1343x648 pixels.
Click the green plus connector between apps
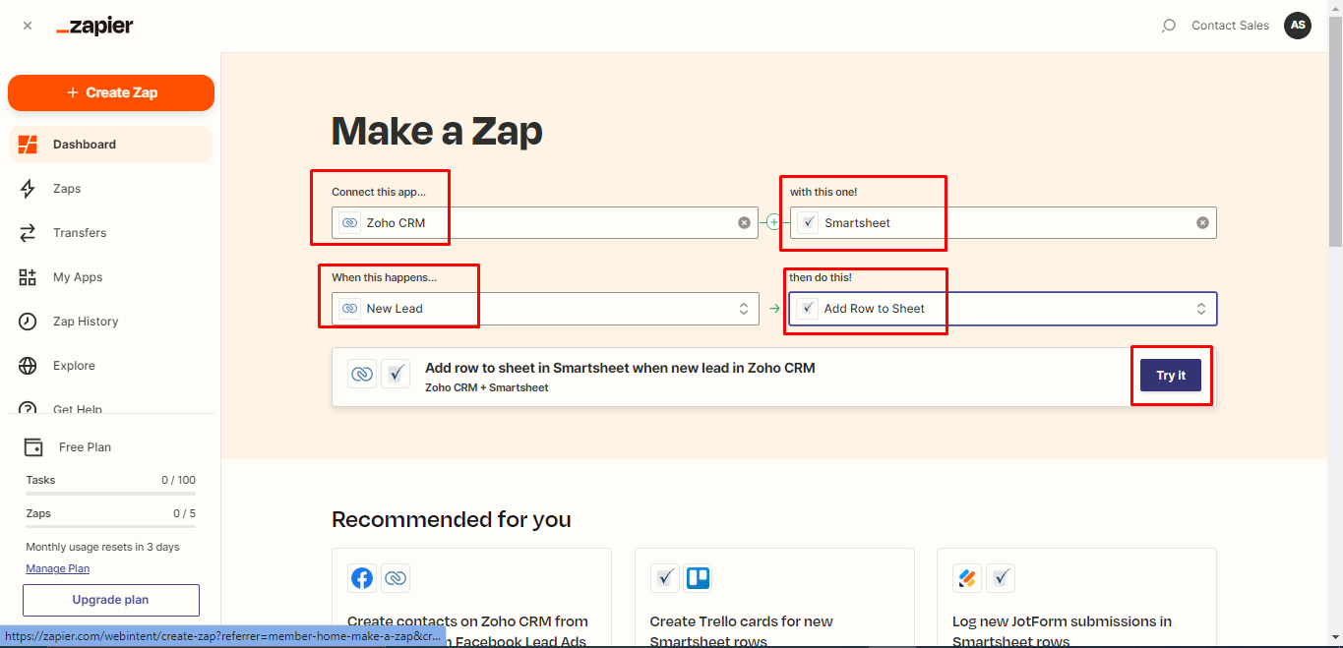[x=773, y=222]
